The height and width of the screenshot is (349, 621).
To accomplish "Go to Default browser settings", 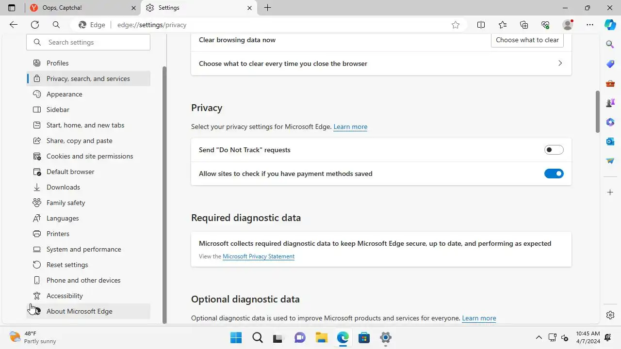I will 88,172.
